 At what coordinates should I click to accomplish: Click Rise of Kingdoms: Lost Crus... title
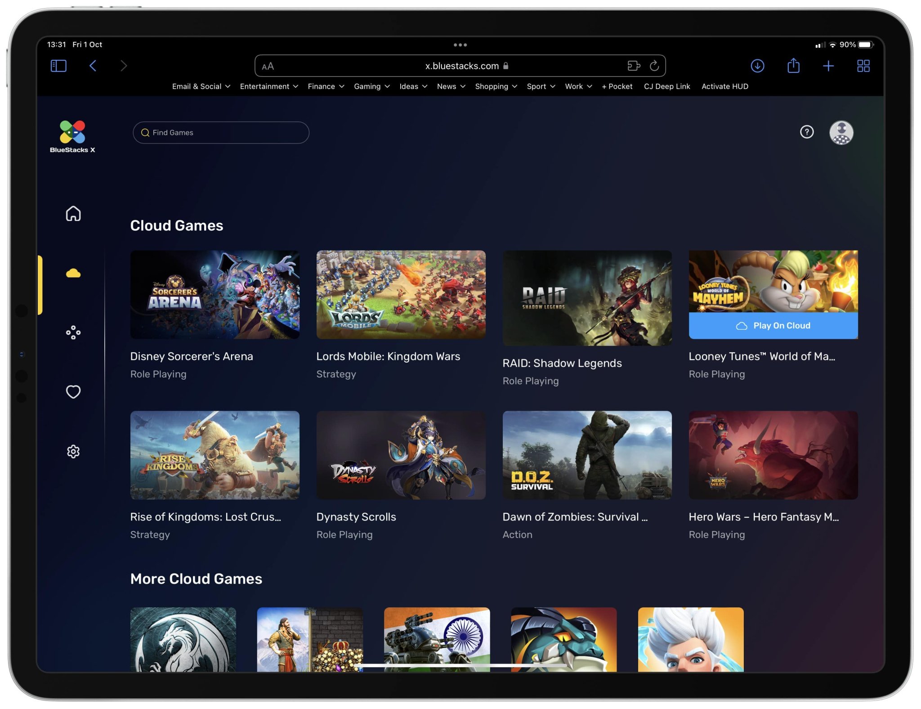pos(206,517)
